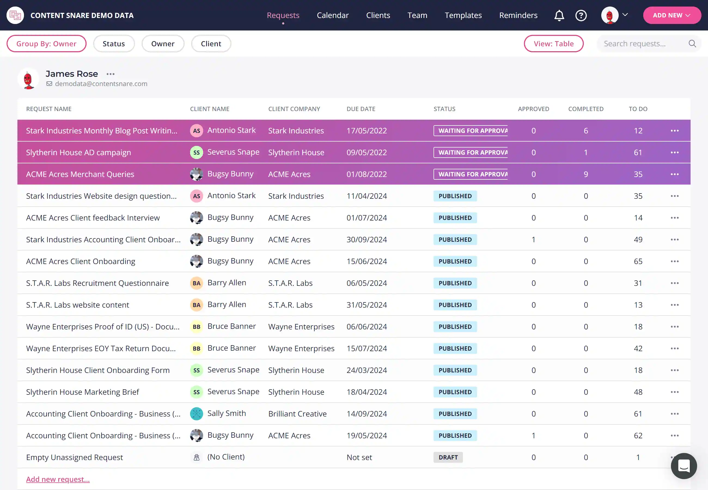708x490 pixels.
Task: Open the Templates section
Action: (x=463, y=15)
